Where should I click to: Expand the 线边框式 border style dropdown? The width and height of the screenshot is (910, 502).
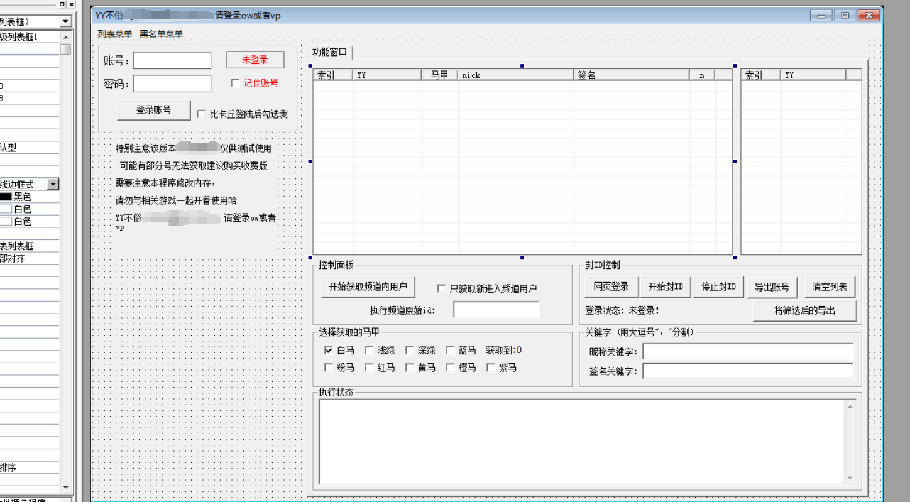(53, 184)
